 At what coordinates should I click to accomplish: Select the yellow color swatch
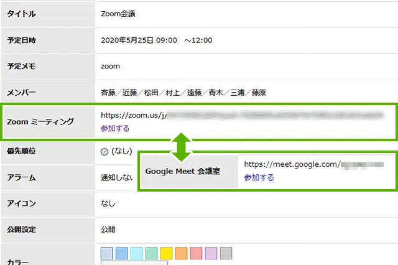[167, 253]
